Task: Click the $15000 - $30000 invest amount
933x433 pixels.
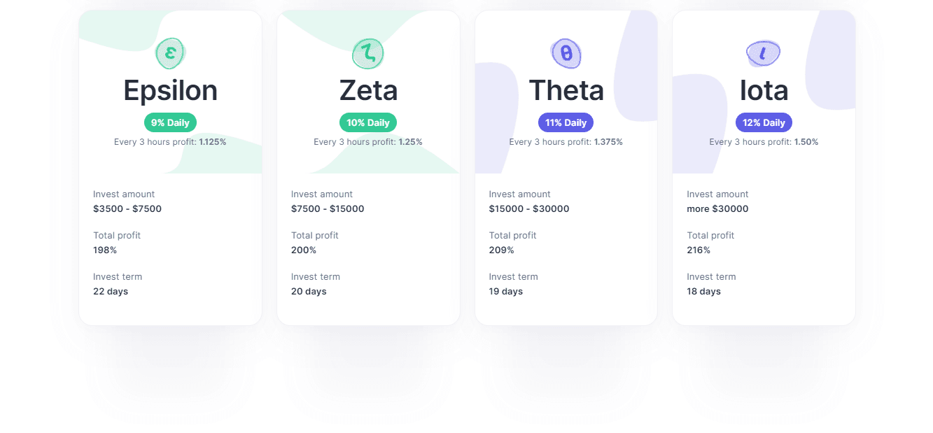Action: pyautogui.click(x=529, y=208)
